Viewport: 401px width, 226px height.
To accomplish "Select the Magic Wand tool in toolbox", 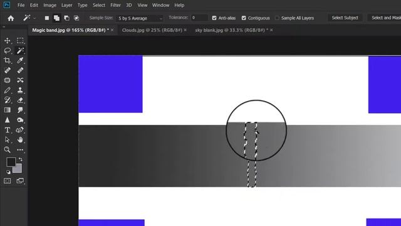I will (20, 50).
